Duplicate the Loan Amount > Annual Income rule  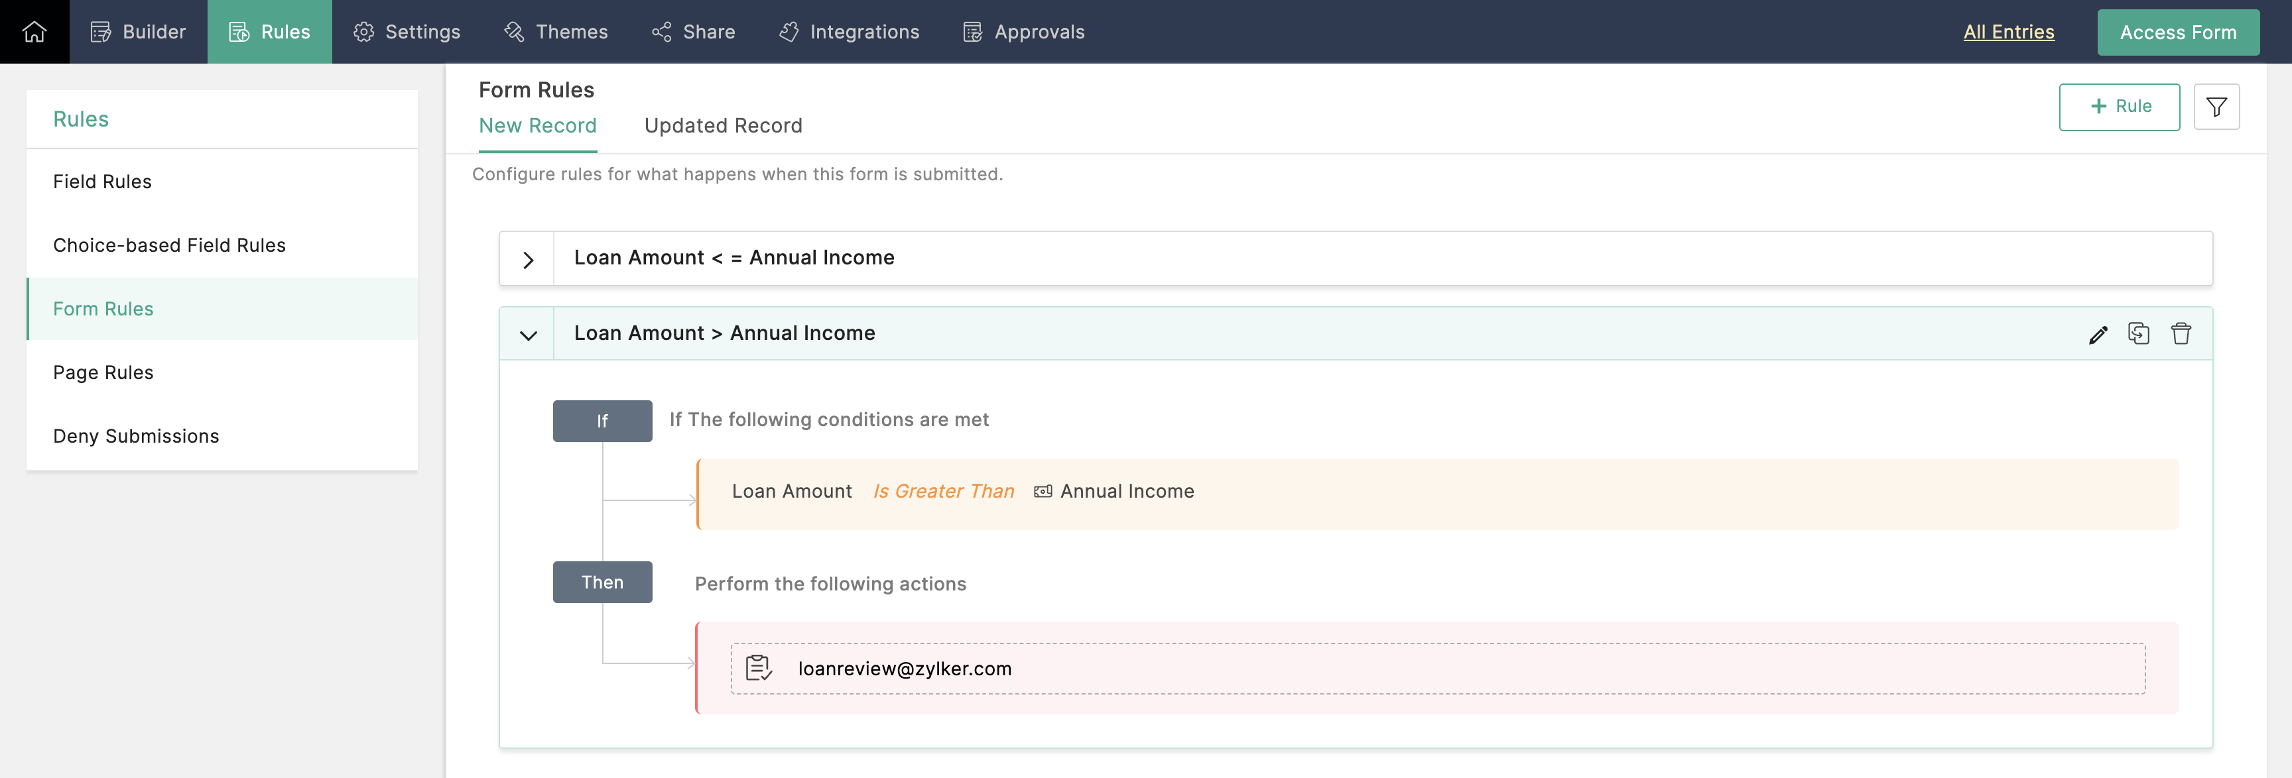2138,333
